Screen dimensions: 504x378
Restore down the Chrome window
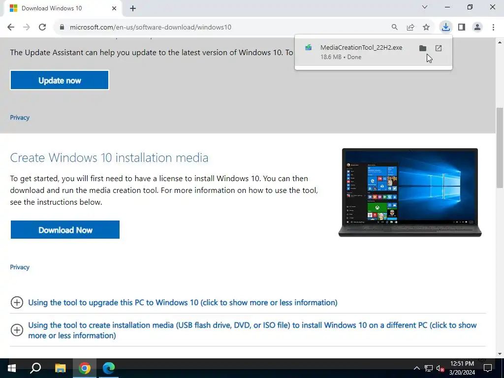click(x=470, y=7)
